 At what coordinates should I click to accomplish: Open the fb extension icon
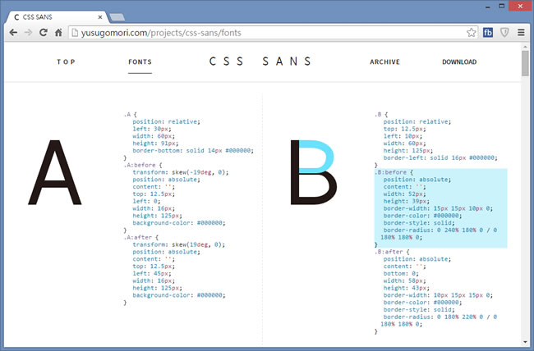click(487, 33)
